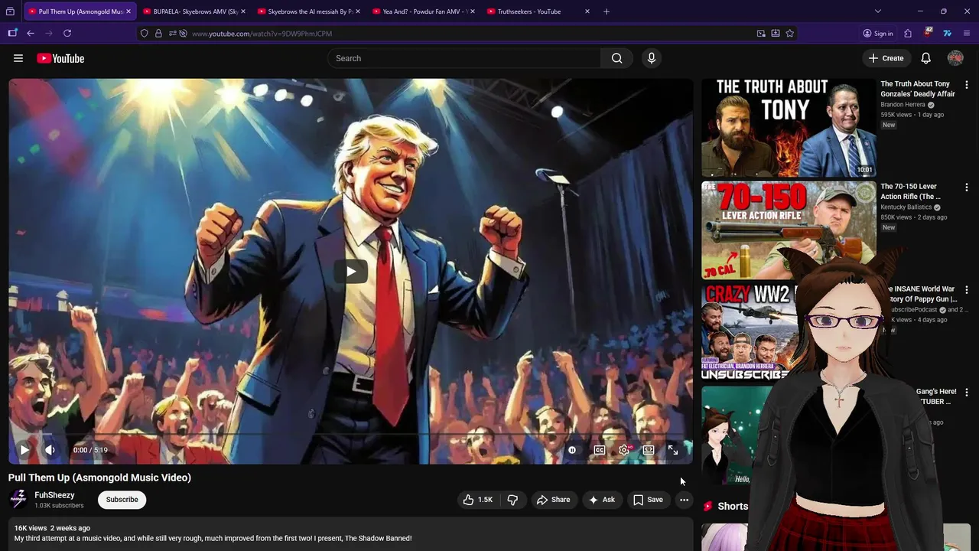
Task: Click the install/download page icon in address bar
Action: pos(776,34)
